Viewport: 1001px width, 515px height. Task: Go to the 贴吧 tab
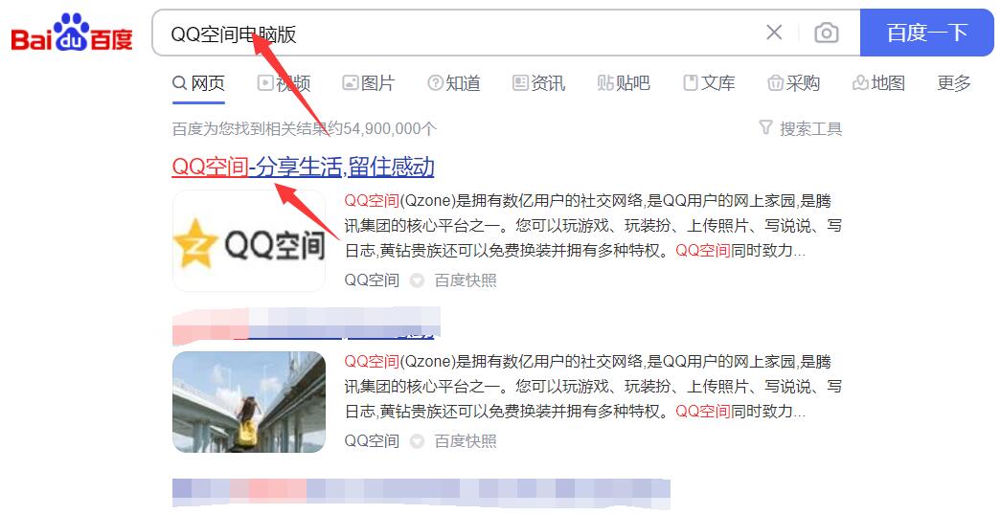[624, 83]
